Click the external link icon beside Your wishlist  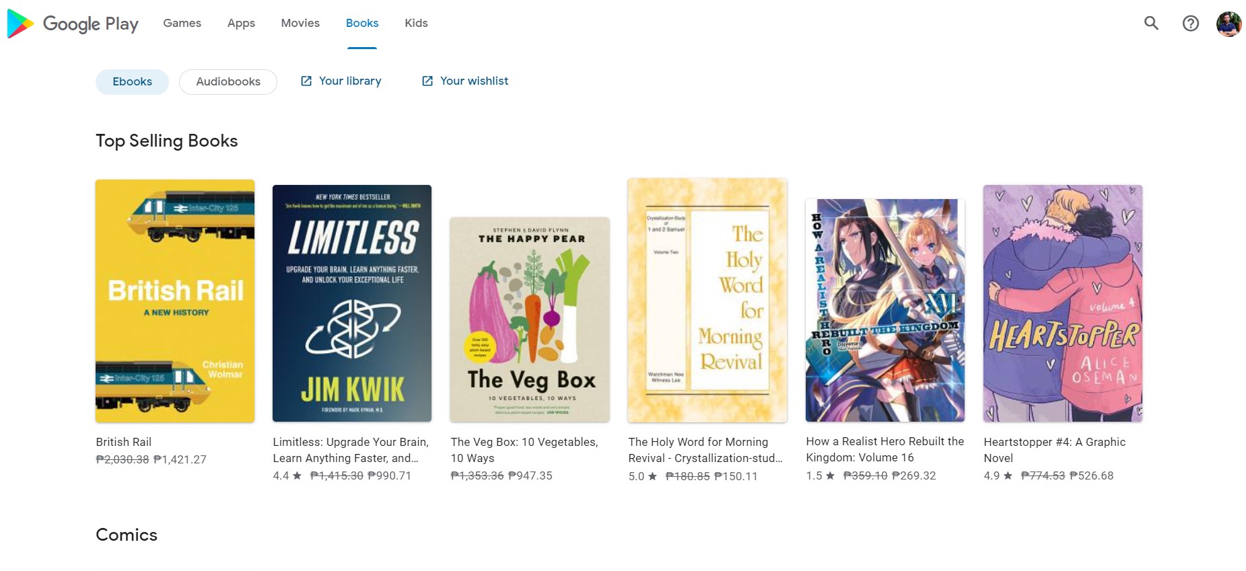coord(427,81)
